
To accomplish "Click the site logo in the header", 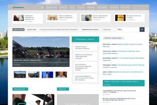I will [18, 7].
